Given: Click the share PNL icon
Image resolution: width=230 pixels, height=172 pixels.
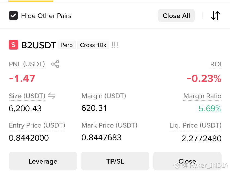Looking at the screenshot, I should [55, 64].
